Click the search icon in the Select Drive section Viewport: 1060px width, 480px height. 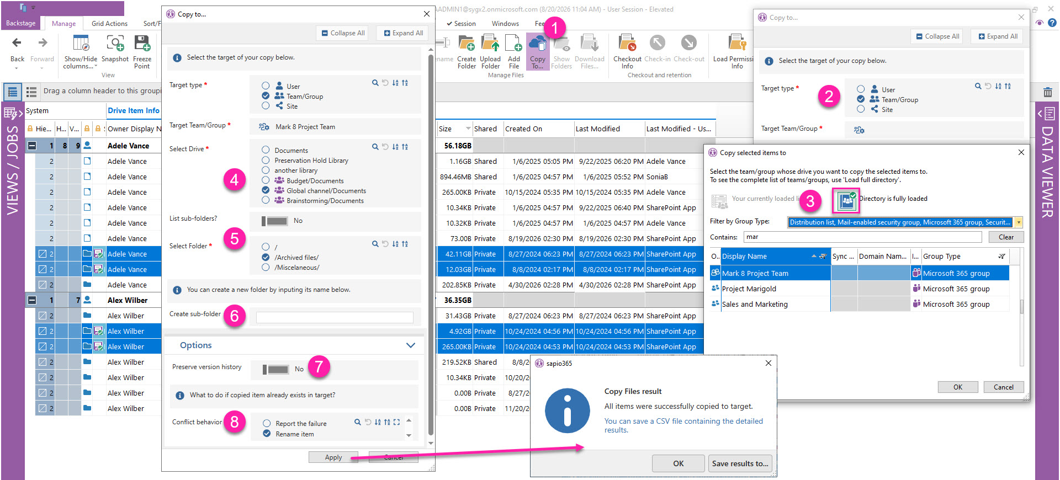[375, 147]
